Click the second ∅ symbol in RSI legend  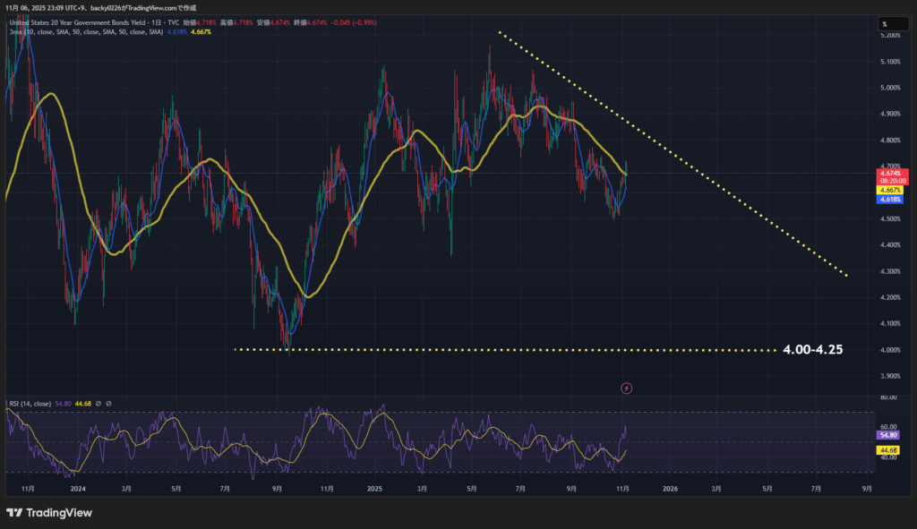click(x=109, y=404)
